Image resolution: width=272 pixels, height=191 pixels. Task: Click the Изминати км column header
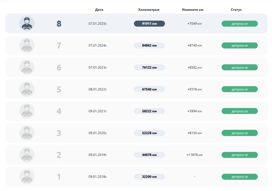(x=192, y=10)
